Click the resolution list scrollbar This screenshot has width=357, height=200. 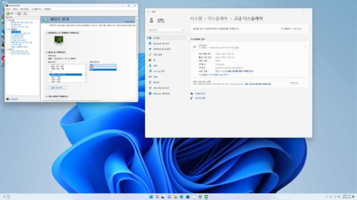click(86, 73)
